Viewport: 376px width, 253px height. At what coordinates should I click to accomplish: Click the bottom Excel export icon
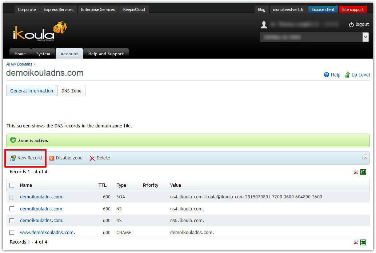click(363, 242)
